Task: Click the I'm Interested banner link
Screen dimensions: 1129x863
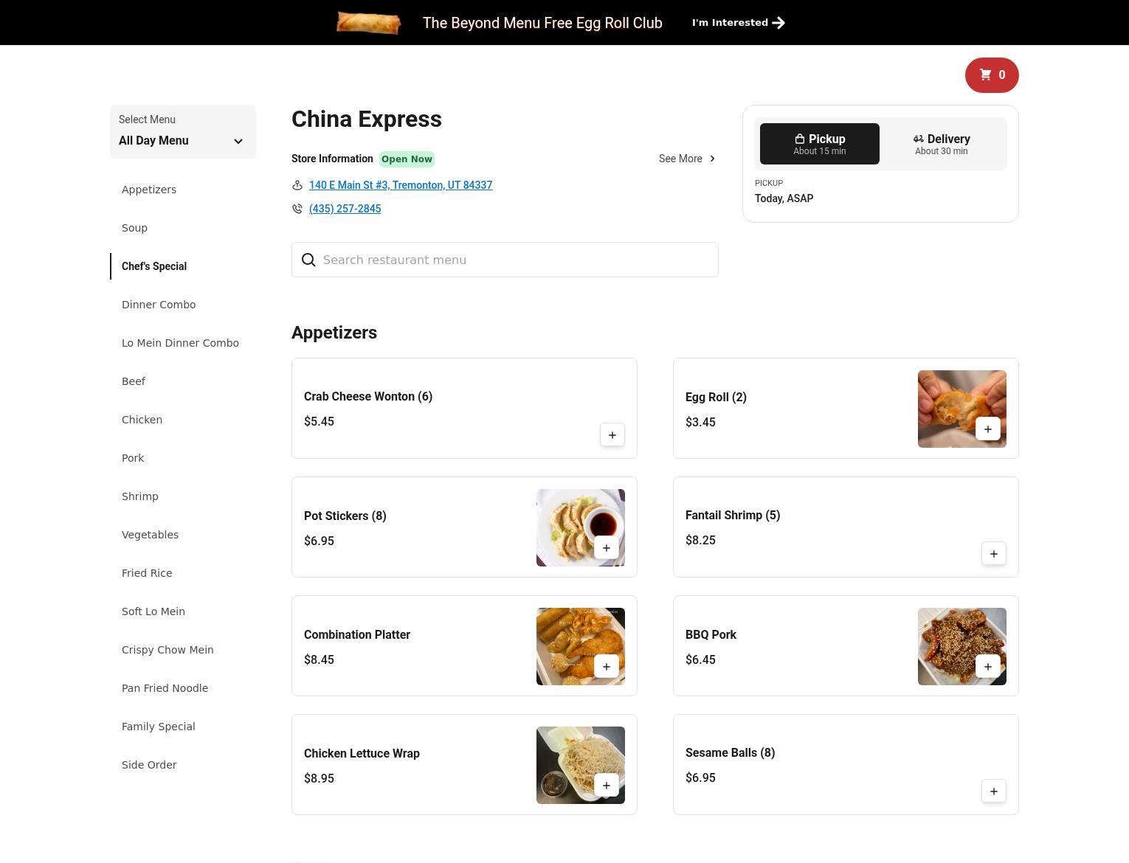Action: point(738,23)
